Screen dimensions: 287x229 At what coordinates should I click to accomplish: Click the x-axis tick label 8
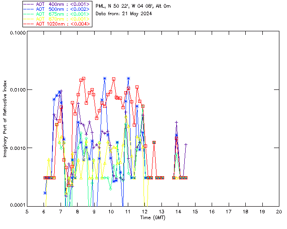coord(78,212)
